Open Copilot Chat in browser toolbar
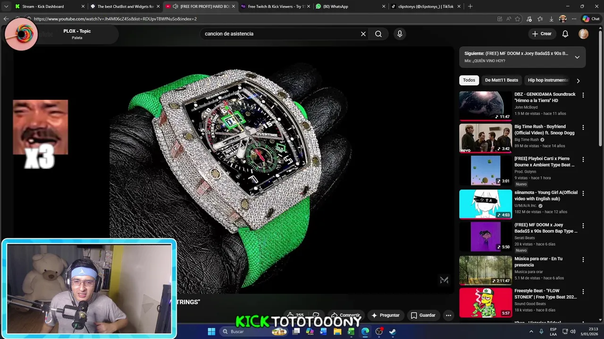 click(591, 19)
